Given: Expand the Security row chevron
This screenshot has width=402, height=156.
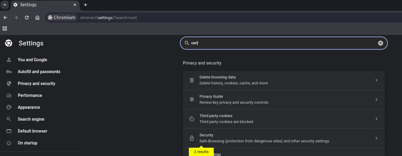Looking at the screenshot, I should 376,138.
